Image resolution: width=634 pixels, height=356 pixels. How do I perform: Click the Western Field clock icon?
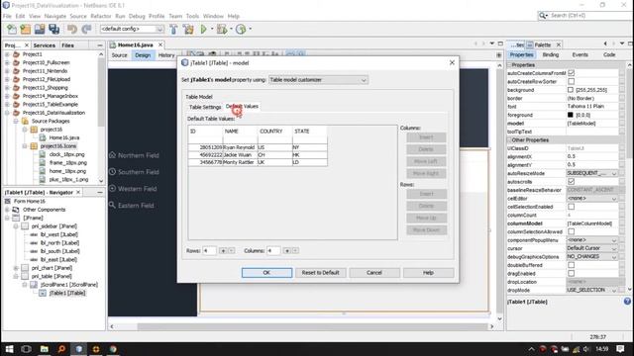[112, 189]
